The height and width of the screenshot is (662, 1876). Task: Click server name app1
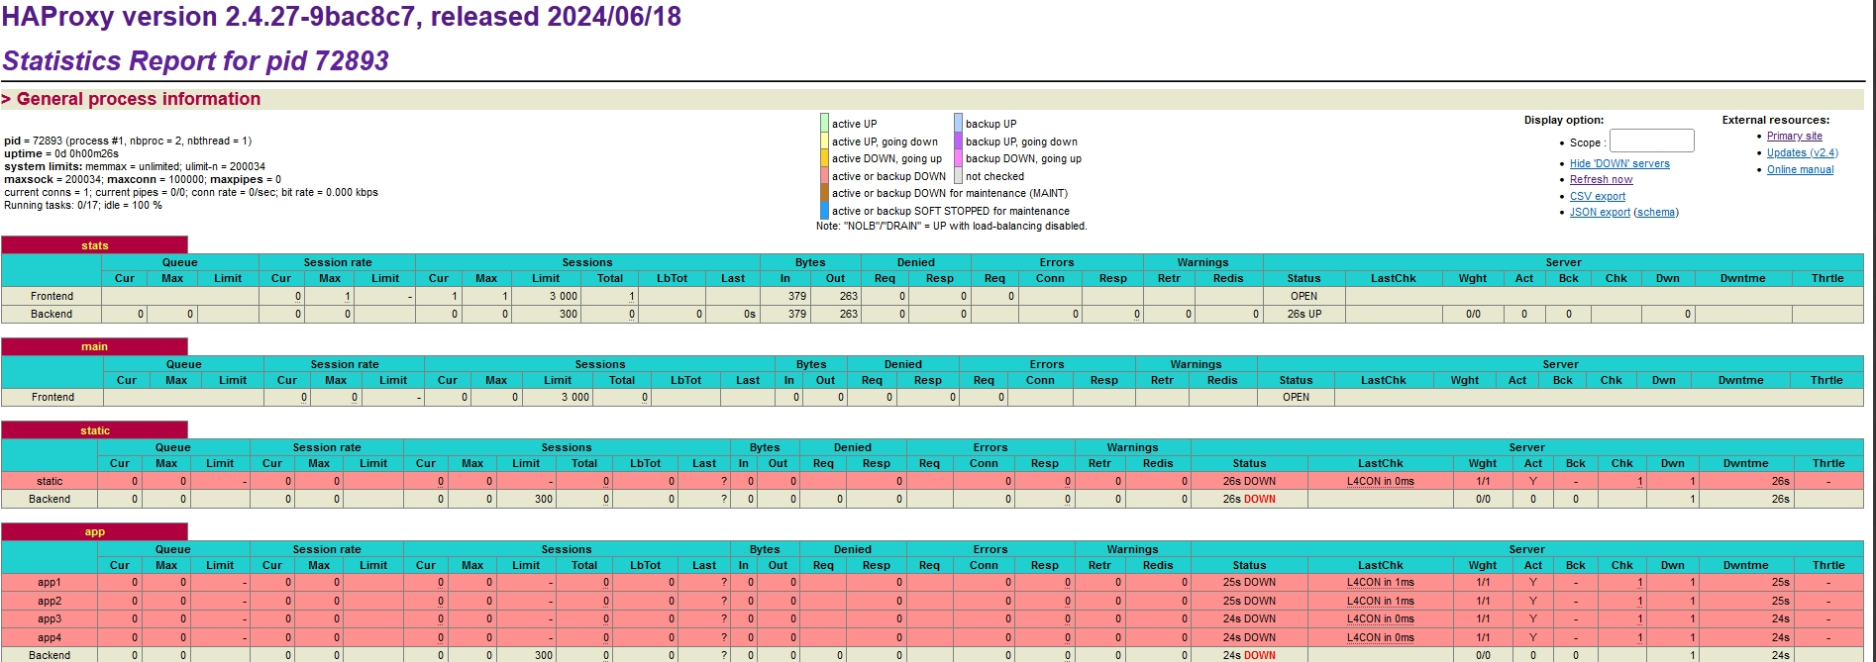pos(50,582)
